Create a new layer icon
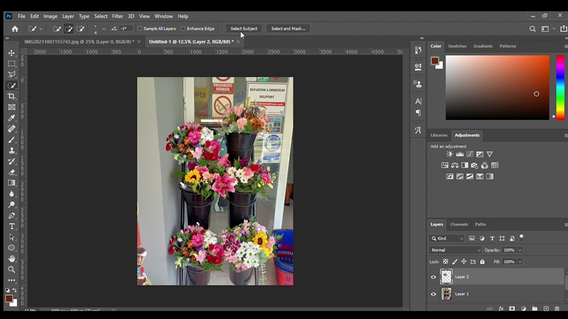568x319 pixels. pos(546,309)
